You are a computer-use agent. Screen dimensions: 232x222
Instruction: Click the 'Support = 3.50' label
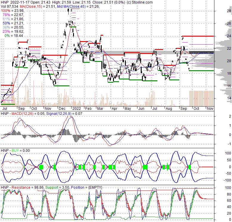(x=57, y=187)
